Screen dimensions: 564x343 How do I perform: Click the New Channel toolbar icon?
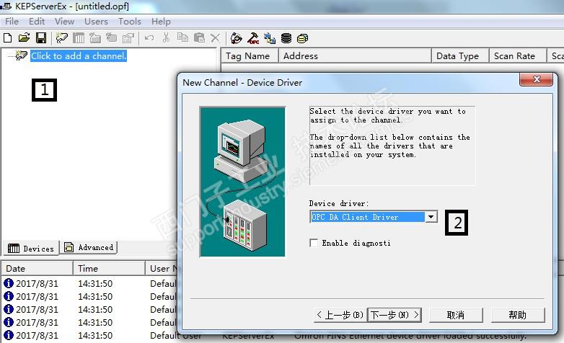(x=62, y=37)
